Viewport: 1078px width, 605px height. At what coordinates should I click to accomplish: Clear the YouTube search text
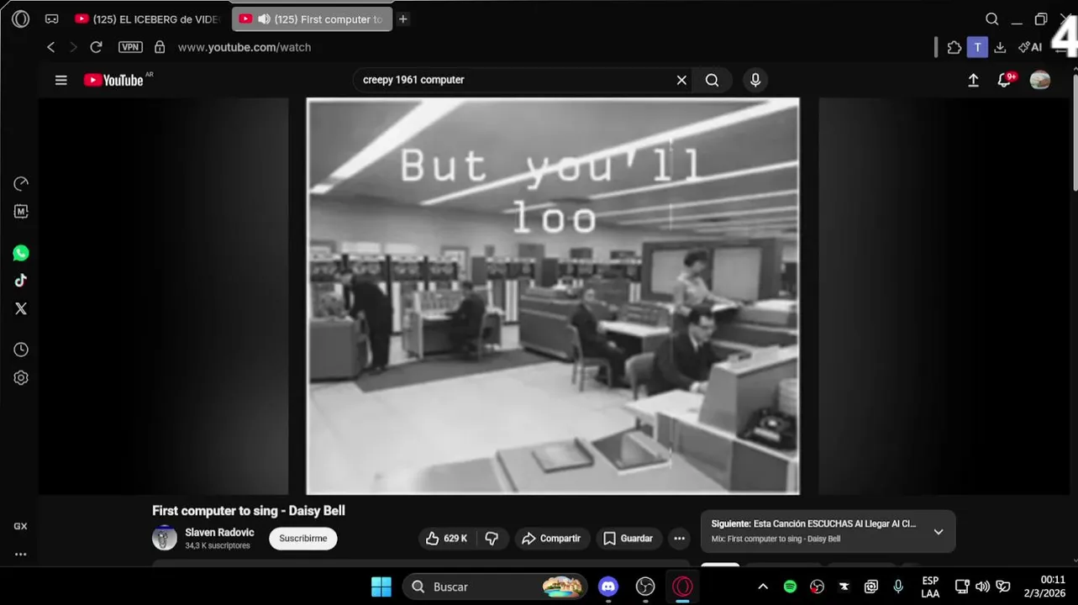[681, 80]
